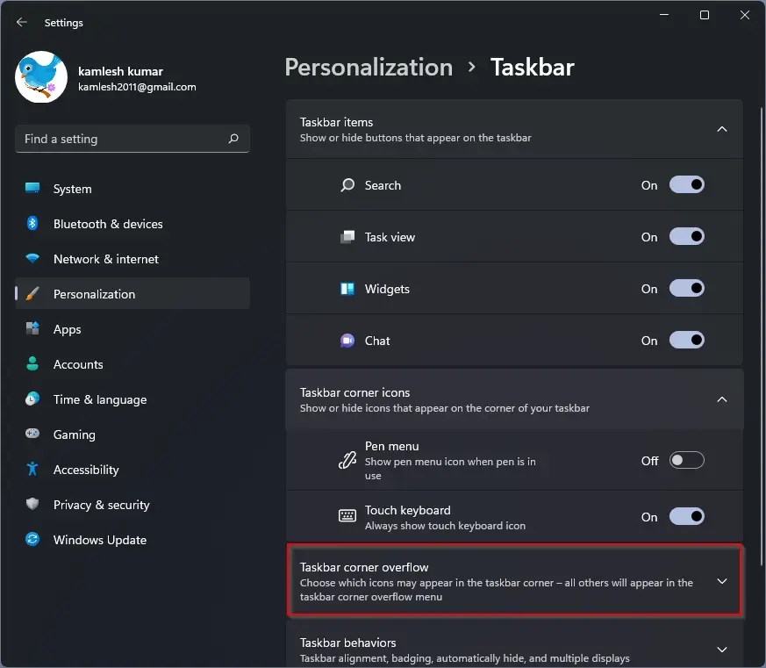Click the back arrow button

click(x=21, y=22)
